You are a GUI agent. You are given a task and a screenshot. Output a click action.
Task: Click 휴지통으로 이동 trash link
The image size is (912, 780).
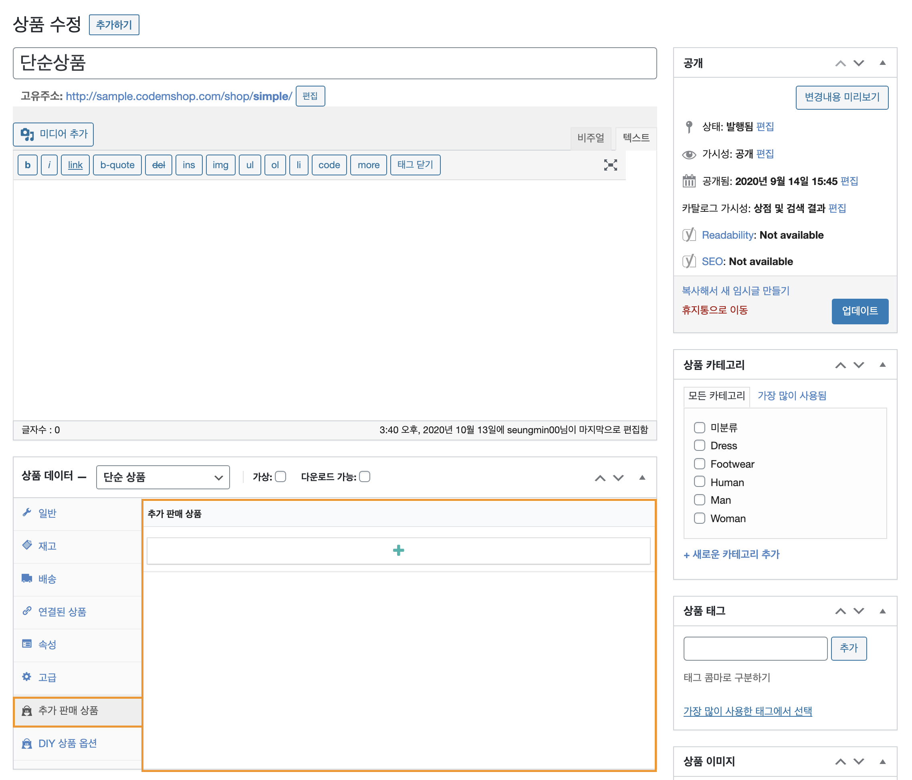pos(714,310)
